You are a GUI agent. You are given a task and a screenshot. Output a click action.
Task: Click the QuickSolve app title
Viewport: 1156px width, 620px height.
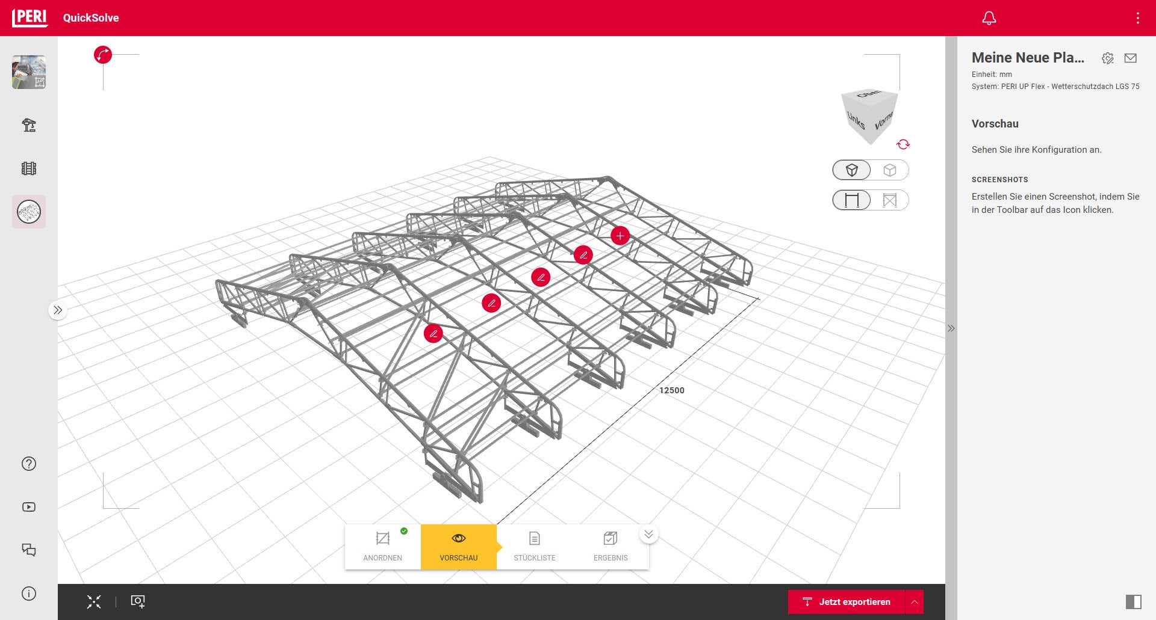click(91, 18)
